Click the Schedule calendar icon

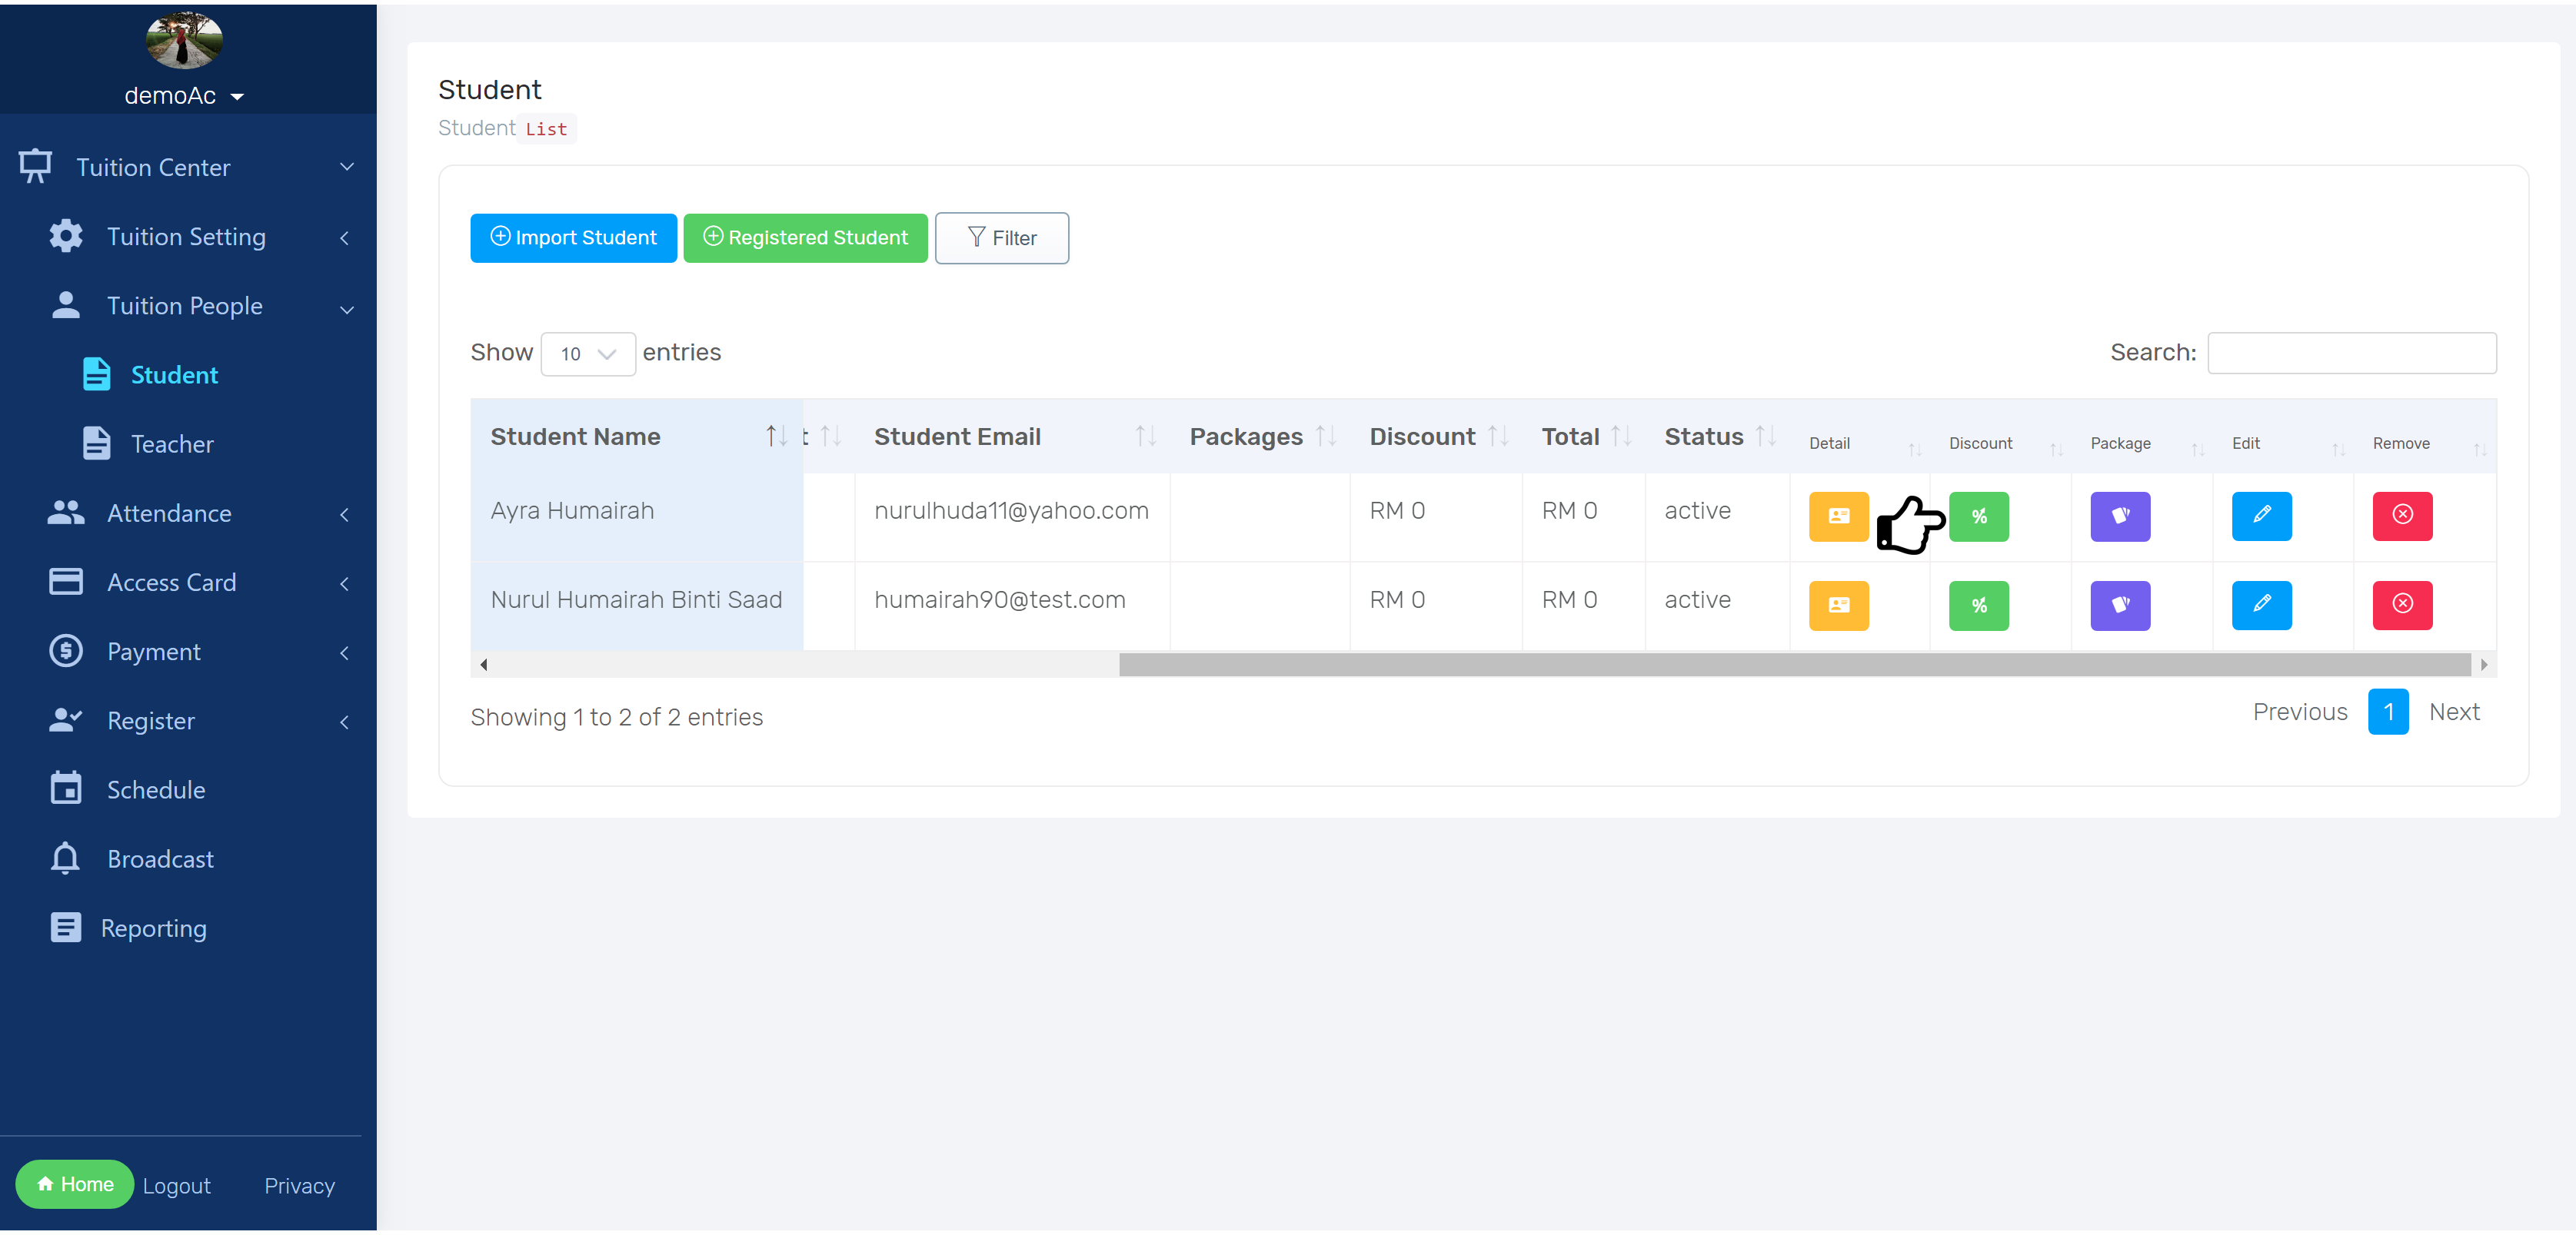click(66, 788)
